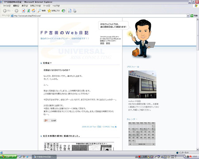Expand Back button history arrow

click(12, 11)
